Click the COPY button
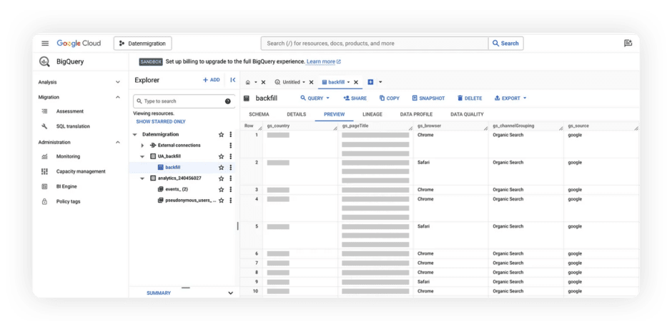672x329 pixels. [x=389, y=98]
